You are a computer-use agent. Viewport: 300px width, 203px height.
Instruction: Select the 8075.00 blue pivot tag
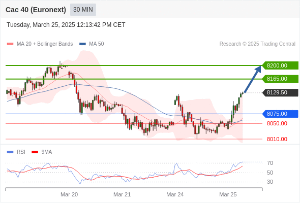click(x=280, y=114)
